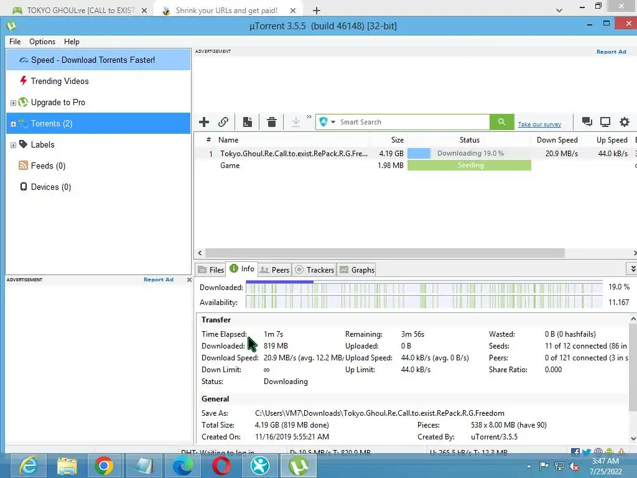
Task: Click the horizontal scrollbar of torrent list
Action: tap(384, 253)
